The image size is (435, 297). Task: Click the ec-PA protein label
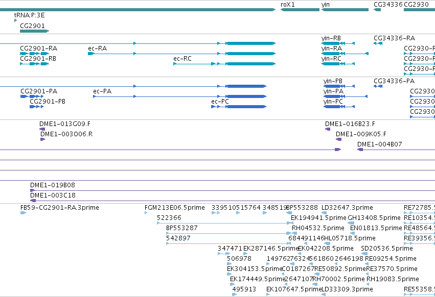coord(102,91)
